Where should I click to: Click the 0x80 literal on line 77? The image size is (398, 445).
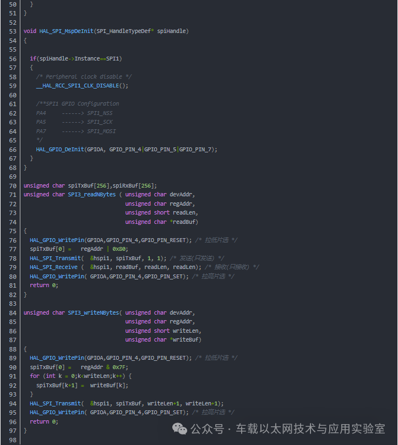[119, 249]
